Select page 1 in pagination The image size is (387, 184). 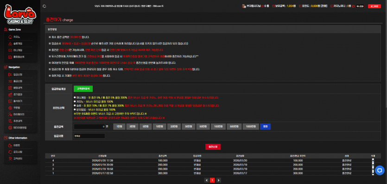pos(212,180)
